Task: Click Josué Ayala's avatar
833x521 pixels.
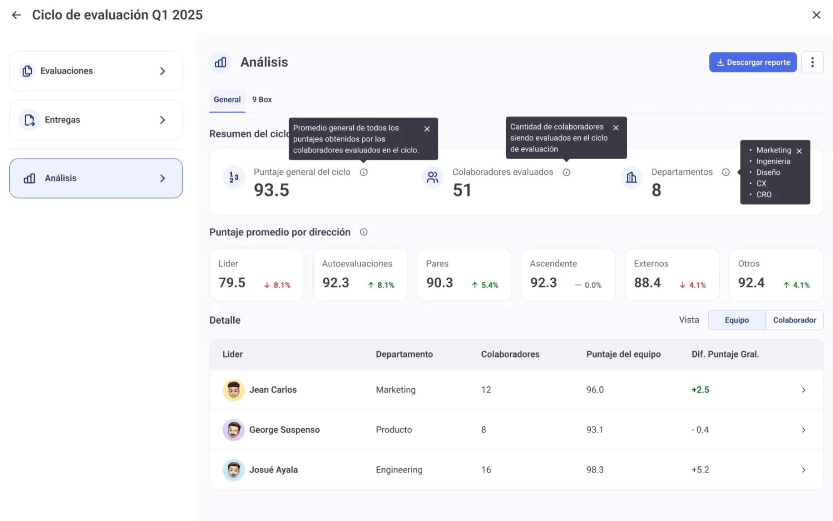Action: (233, 470)
